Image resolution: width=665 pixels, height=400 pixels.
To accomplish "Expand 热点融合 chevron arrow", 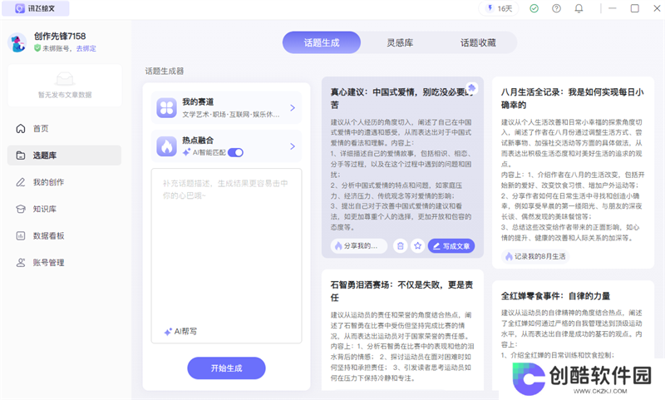I will click(293, 146).
